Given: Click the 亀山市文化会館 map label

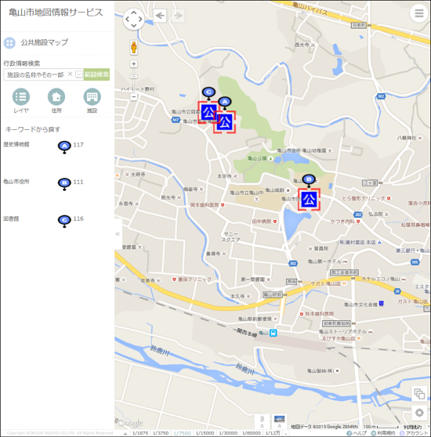Looking at the screenshot, I should [x=360, y=305].
